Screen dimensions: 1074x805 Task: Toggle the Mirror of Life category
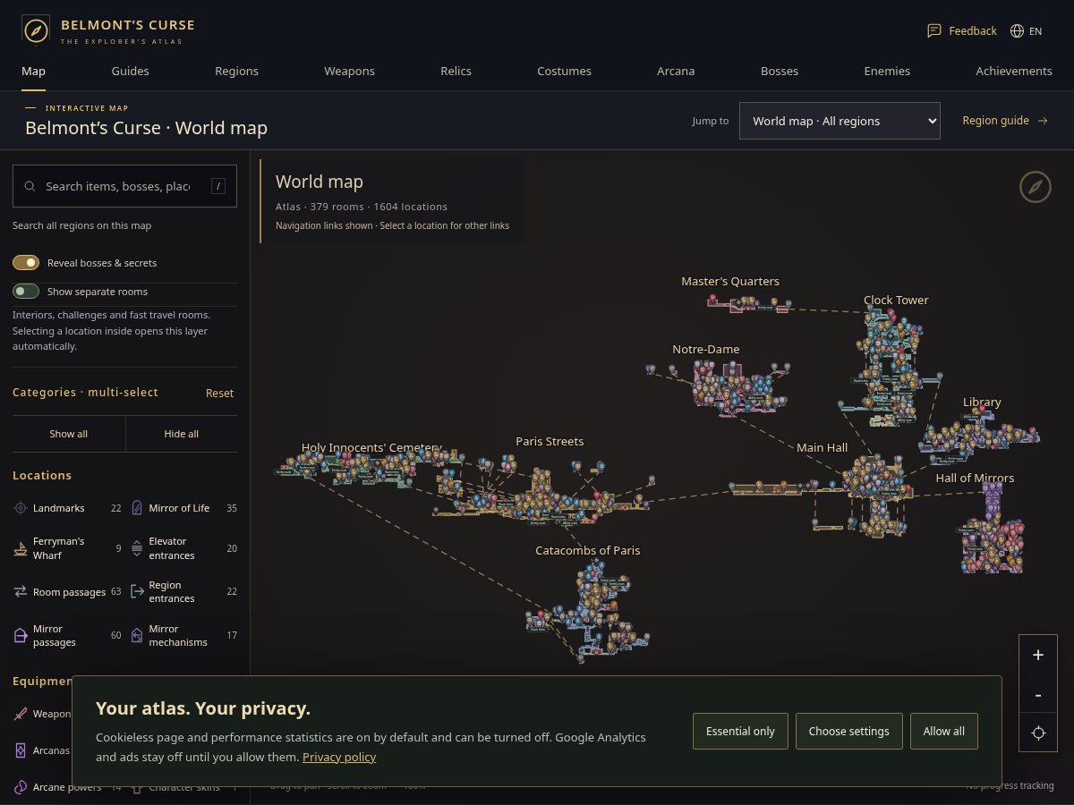tap(183, 508)
